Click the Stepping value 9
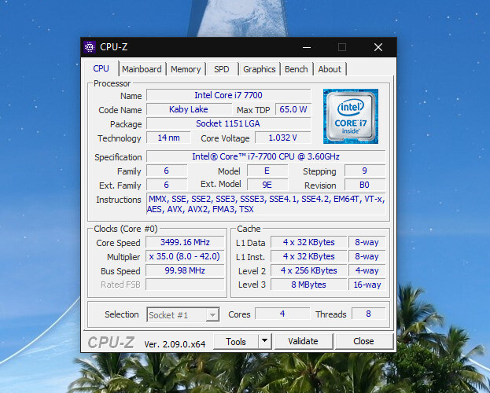 point(365,171)
